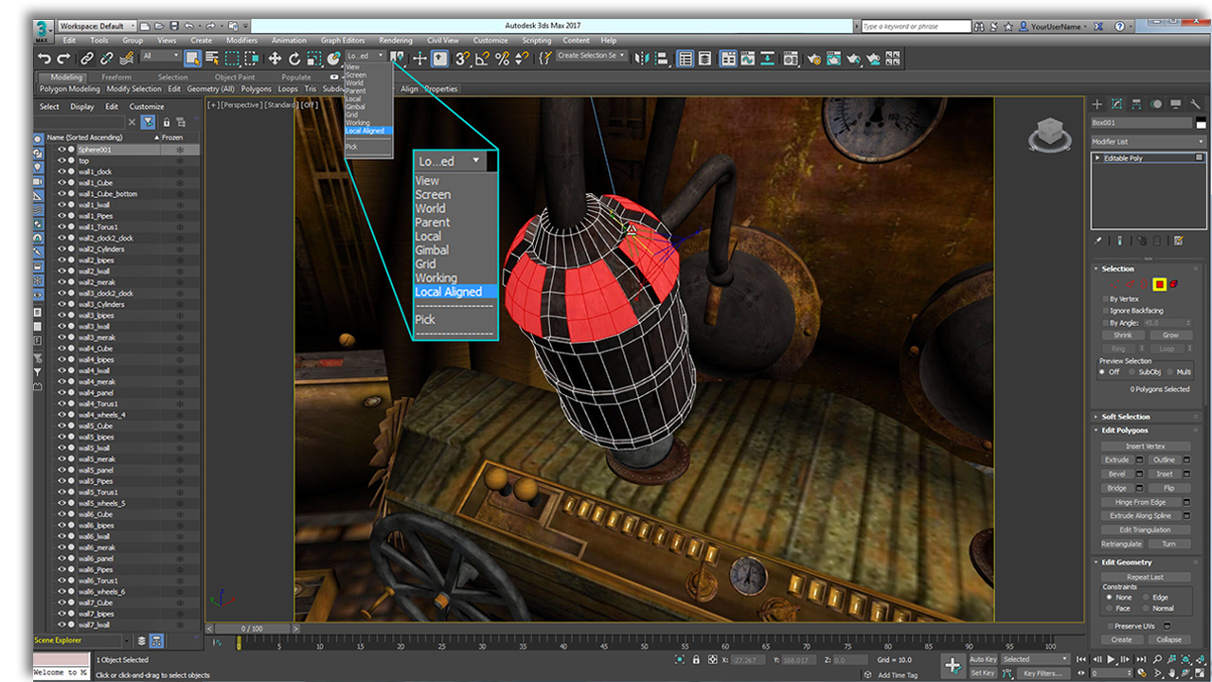Enable the By Angle checkbox
Image resolution: width=1212 pixels, height=682 pixels.
pos(1105,323)
